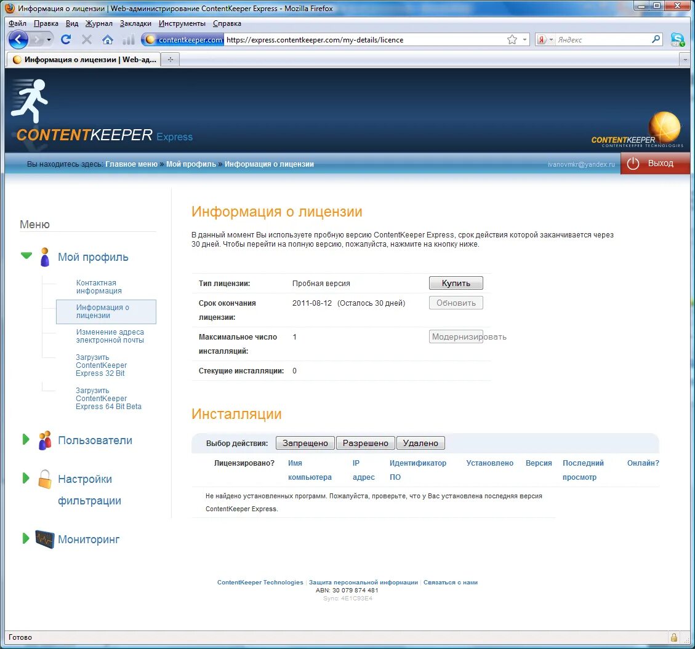Image resolution: width=695 pixels, height=649 pixels.
Task: Click the address bar URL field
Action: pyautogui.click(x=365, y=40)
